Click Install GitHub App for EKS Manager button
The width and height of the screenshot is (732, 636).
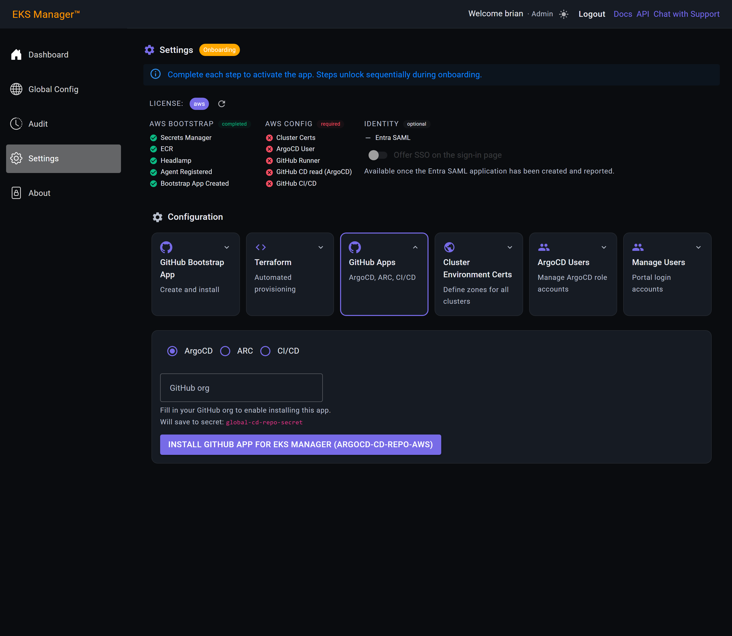[300, 444]
